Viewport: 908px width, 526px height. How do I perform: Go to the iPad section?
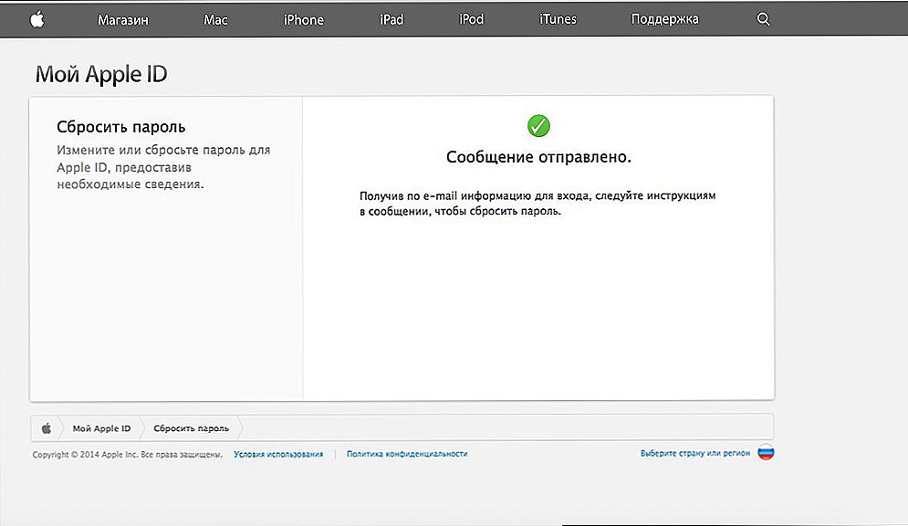point(391,20)
